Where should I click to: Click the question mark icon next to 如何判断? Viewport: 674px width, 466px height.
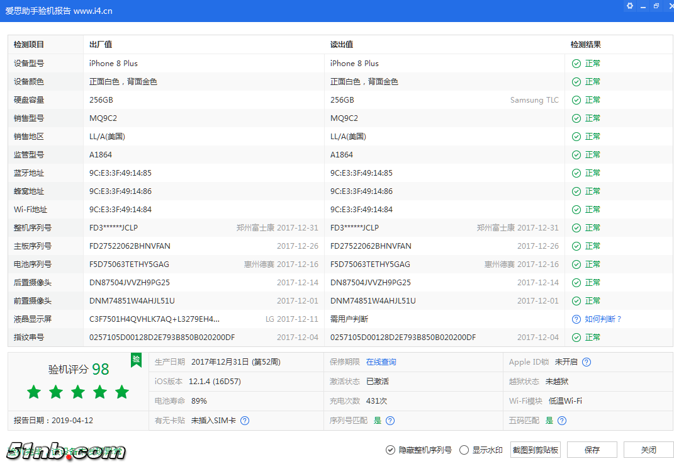(x=576, y=319)
